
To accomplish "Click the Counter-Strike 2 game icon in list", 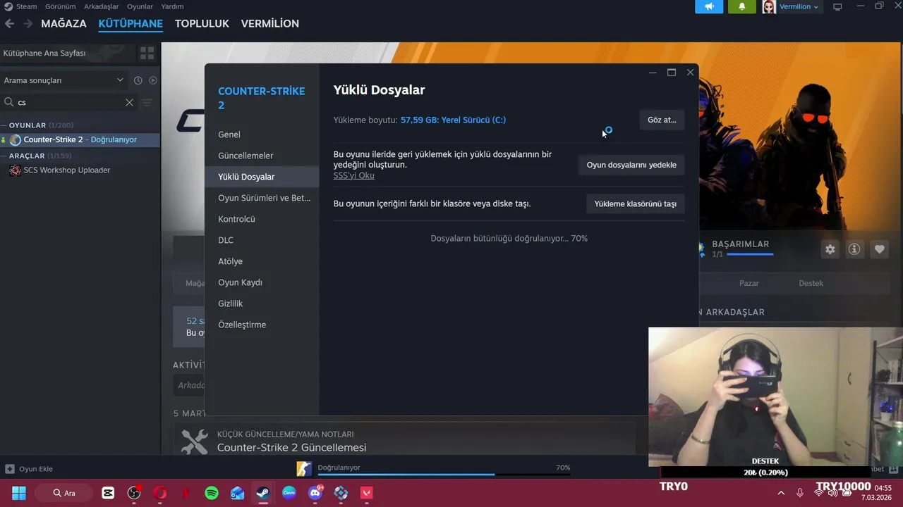I will coord(15,139).
